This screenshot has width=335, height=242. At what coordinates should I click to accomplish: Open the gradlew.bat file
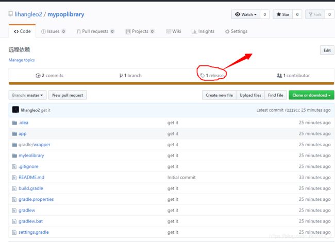coord(30,221)
